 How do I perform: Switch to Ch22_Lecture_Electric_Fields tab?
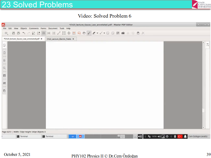click(x=59, y=39)
